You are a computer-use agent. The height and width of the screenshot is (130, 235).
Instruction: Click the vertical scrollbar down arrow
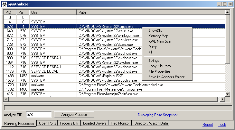click(x=228, y=94)
